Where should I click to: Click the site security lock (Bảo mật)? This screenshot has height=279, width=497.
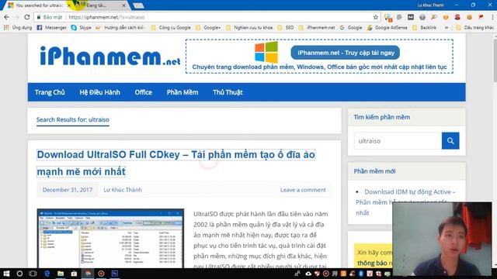[x=50, y=17]
